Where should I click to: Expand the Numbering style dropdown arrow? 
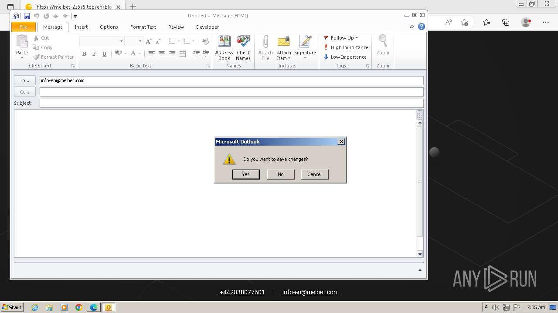194,41
